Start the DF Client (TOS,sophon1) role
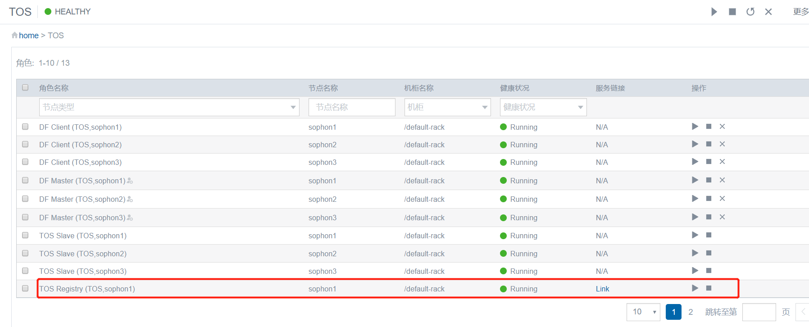809x327 pixels. point(695,127)
